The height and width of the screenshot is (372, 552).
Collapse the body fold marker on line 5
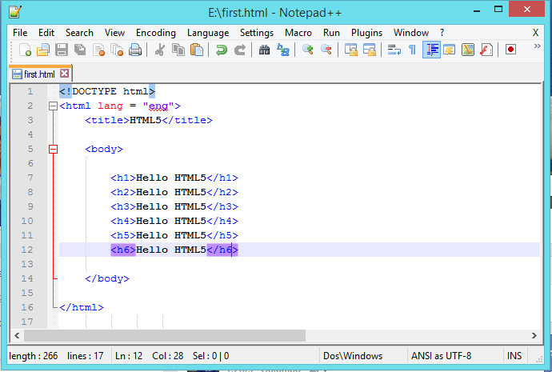point(53,150)
